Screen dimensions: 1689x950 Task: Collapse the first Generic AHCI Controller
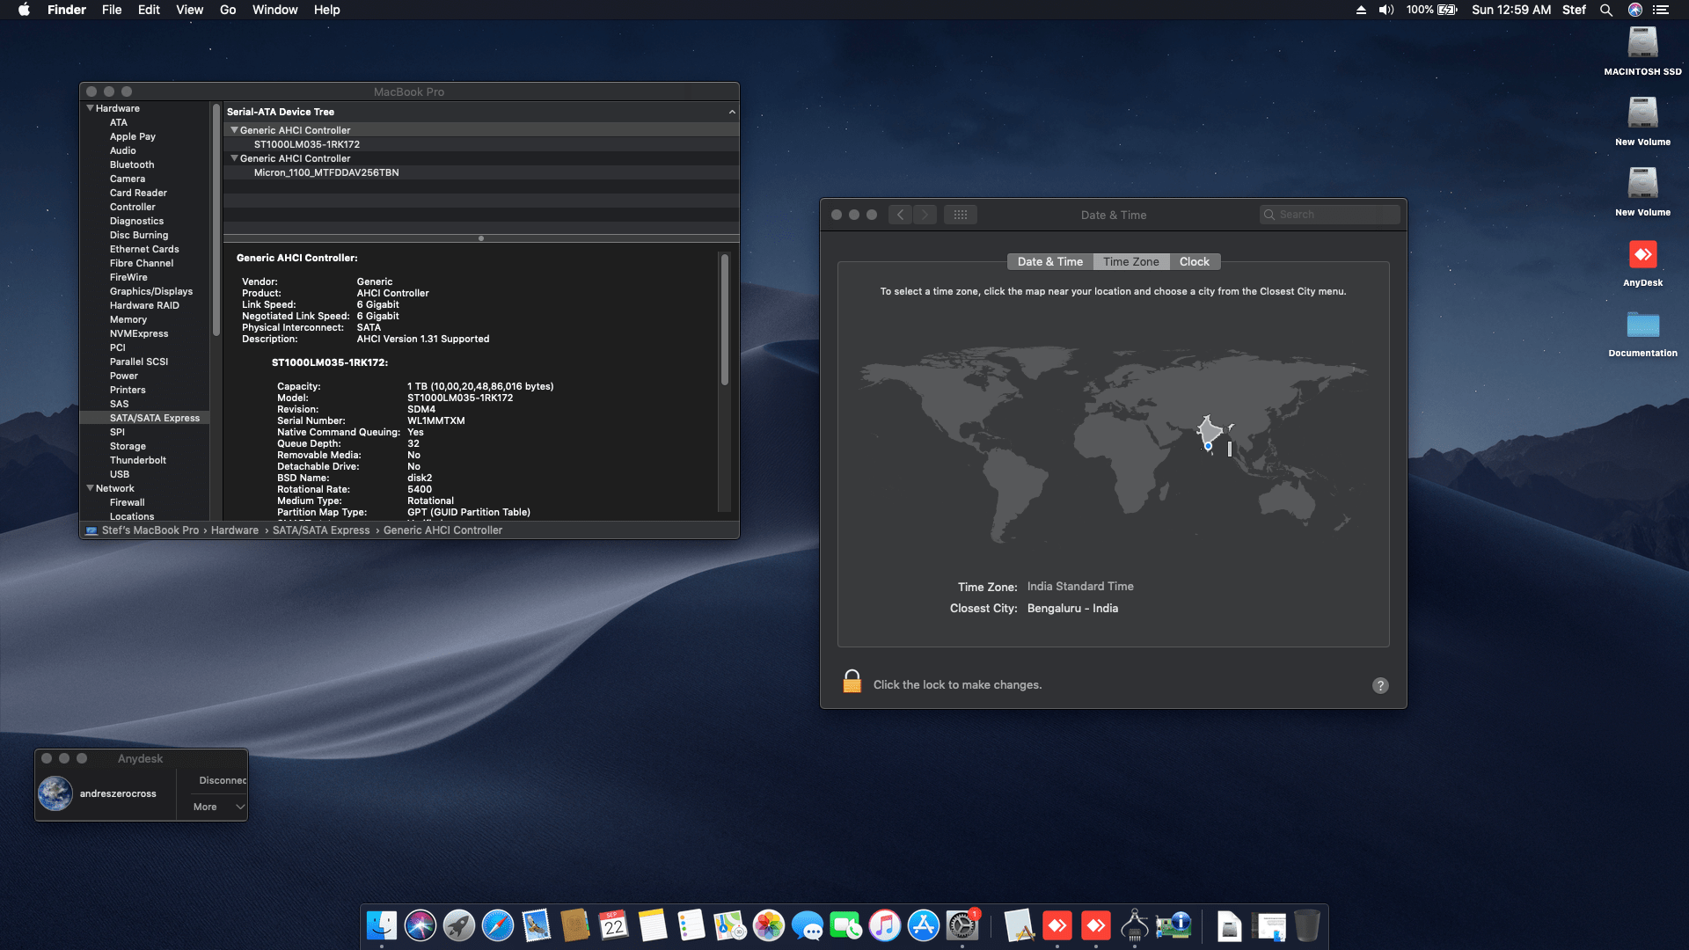coord(234,130)
